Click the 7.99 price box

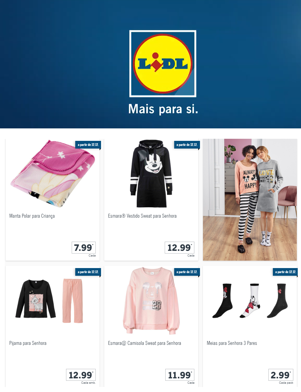click(84, 248)
